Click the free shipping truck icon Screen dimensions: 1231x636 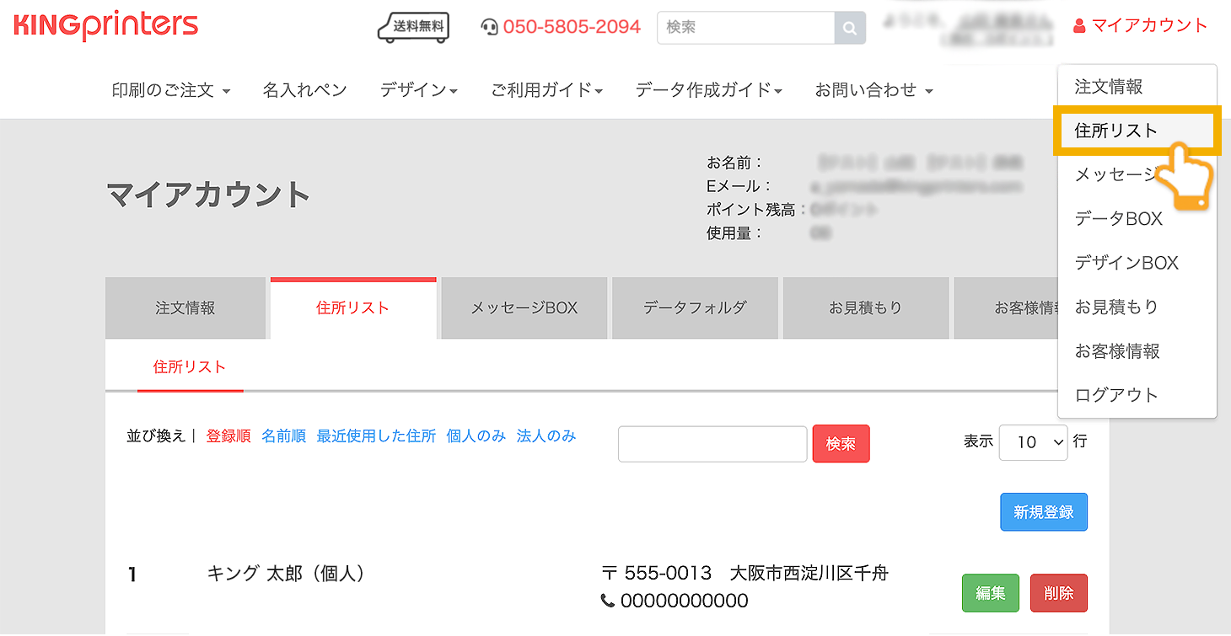tap(413, 27)
